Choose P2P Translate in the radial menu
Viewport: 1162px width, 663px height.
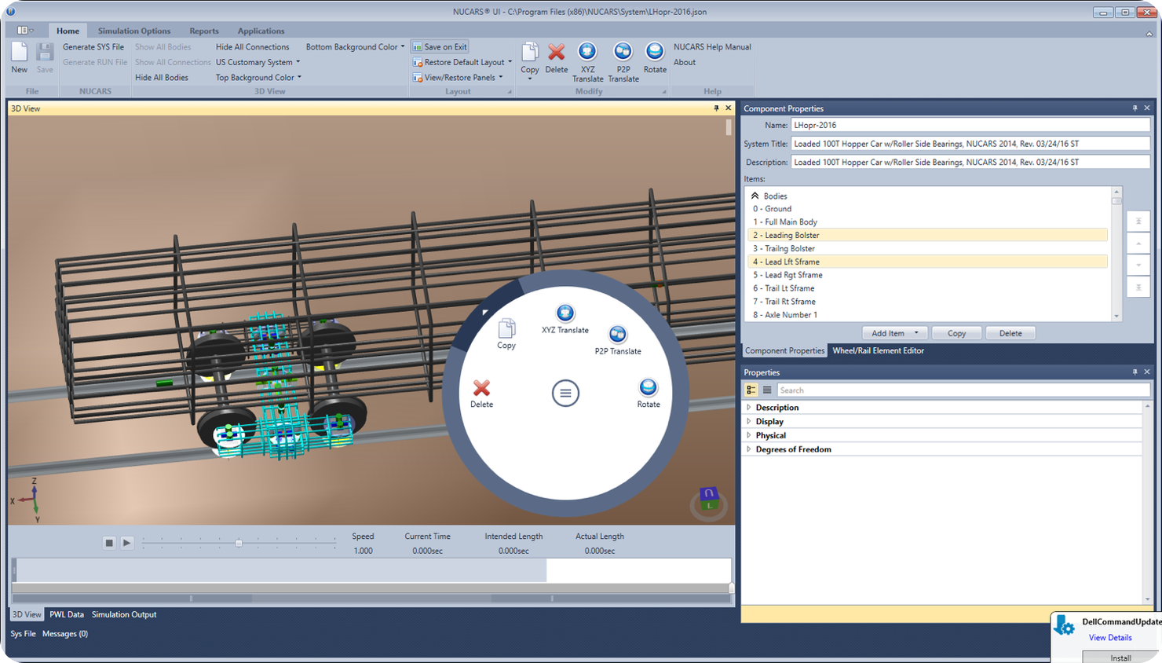coord(618,340)
